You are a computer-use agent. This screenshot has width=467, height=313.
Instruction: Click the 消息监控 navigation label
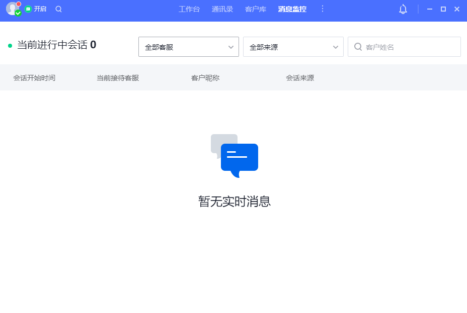[292, 9]
